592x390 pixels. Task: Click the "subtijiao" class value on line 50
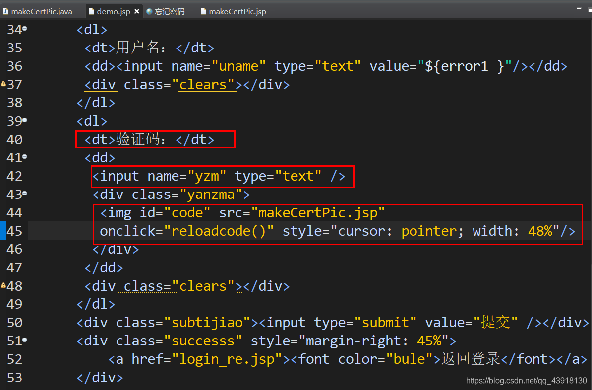pyautogui.click(x=207, y=323)
